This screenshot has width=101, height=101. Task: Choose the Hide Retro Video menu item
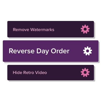tap(50, 72)
